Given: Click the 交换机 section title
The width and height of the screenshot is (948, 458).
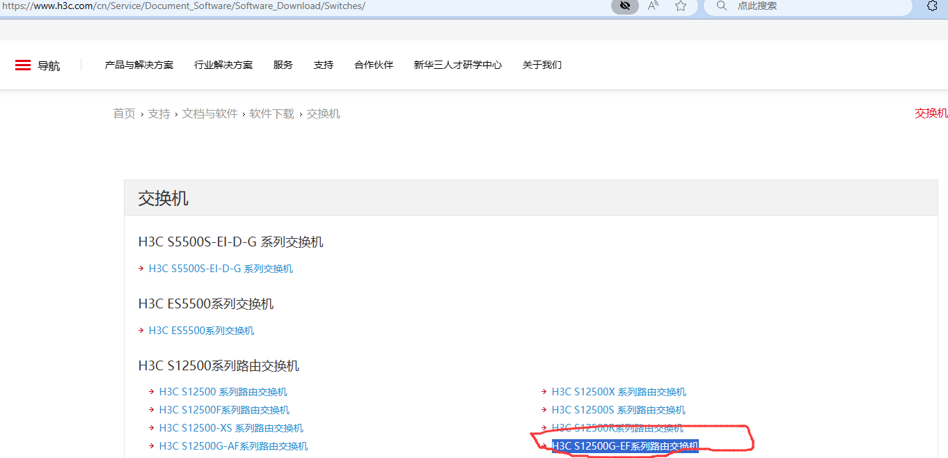Looking at the screenshot, I should point(164,198).
